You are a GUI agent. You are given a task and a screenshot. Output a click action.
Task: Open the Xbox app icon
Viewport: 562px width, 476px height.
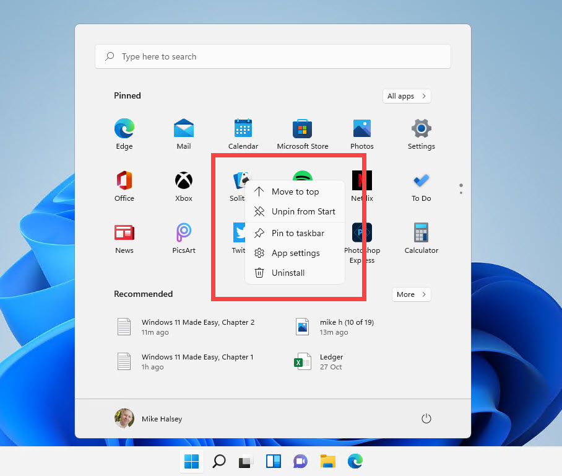(183, 181)
